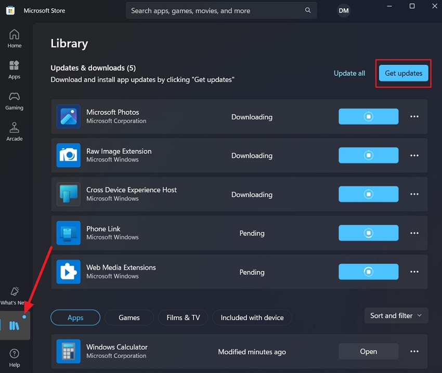The image size is (442, 373).
Task: Stop the Microsoft Photos download
Action: click(369, 116)
